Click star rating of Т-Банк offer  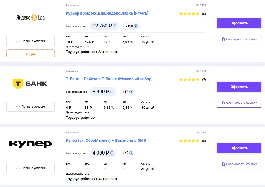[189, 80]
